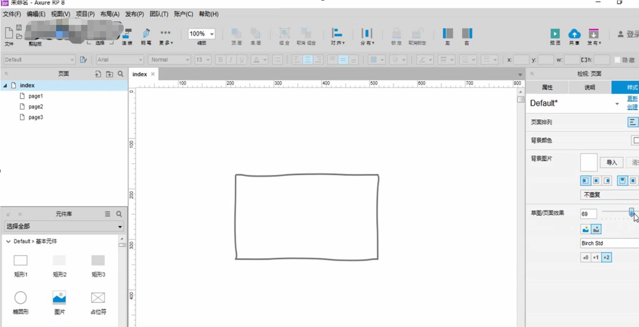Viewport: 639px width, 327px height.
Task: Toggle the right (右) panel
Action: pyautogui.click(x=467, y=36)
